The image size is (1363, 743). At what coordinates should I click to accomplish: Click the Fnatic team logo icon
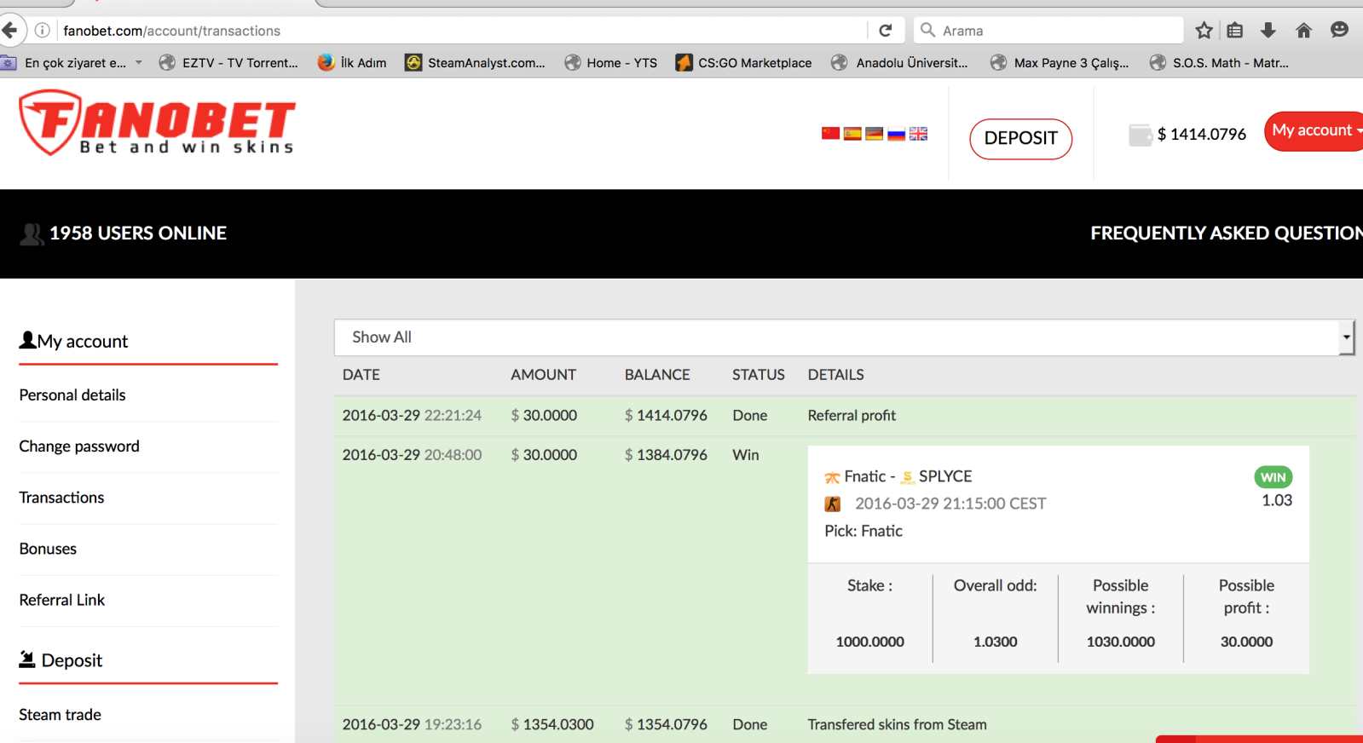coord(832,477)
